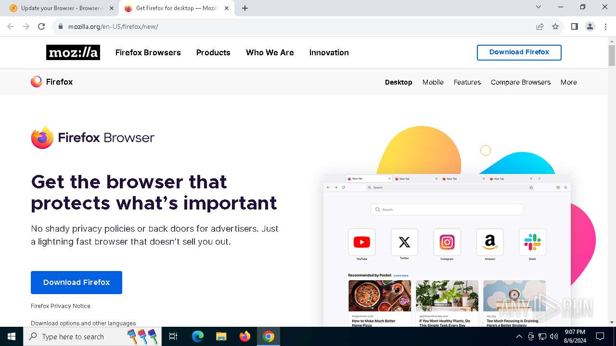Open Chrome's three-dot menu
This screenshot has width=616, height=346.
click(605, 26)
